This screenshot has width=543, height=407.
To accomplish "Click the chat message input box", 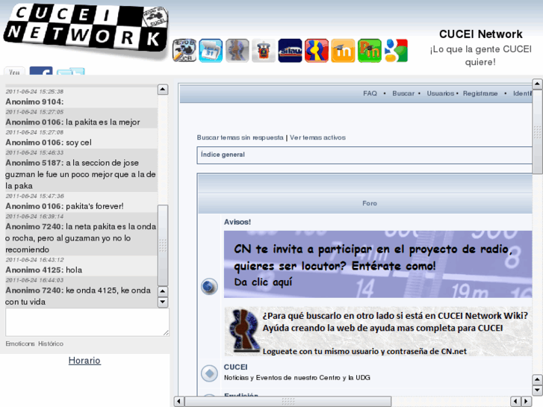I will (87, 322).
